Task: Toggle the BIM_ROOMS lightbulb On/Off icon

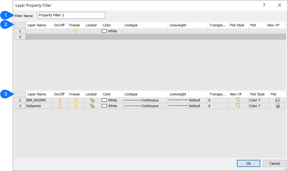Action: pyautogui.click(x=60, y=100)
